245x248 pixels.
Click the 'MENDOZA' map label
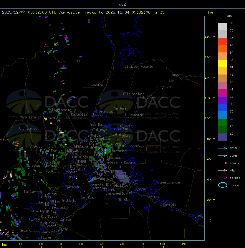point(72,151)
